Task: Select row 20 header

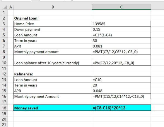Action: pyautogui.click(x=4, y=119)
